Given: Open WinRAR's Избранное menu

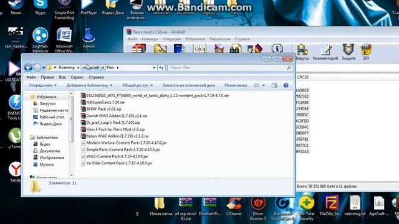Looking at the screenshot, I should pos(195,39).
